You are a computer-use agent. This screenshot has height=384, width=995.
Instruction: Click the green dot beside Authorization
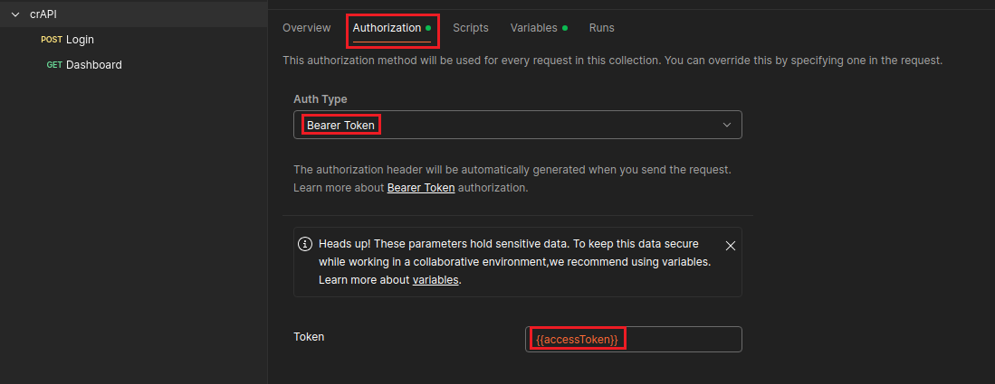(x=428, y=28)
